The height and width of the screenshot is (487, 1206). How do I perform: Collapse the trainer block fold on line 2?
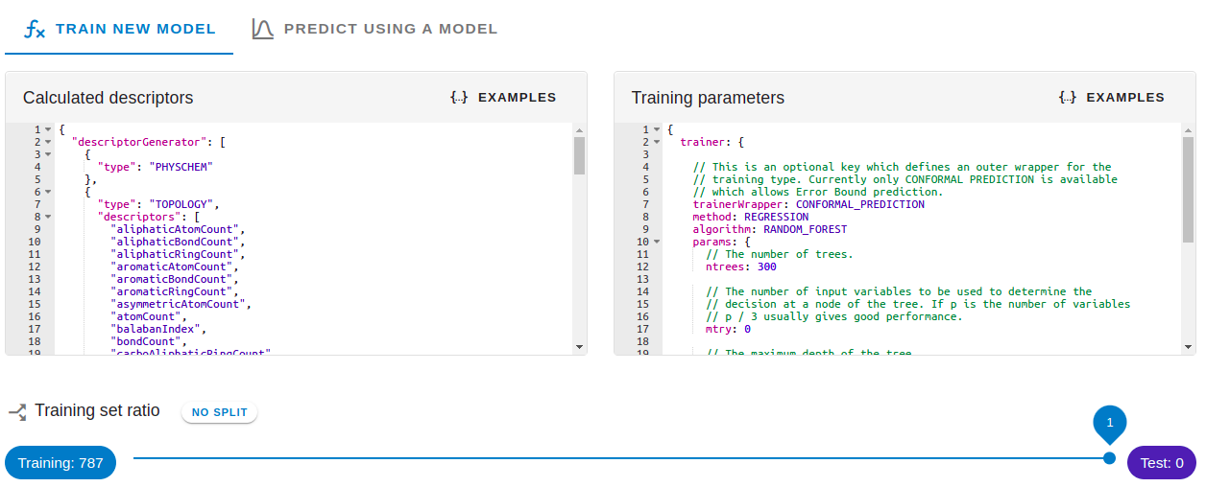[x=657, y=142]
